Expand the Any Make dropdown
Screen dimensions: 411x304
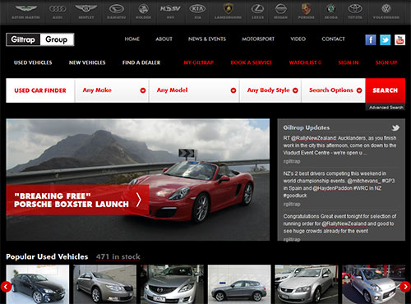(112, 90)
